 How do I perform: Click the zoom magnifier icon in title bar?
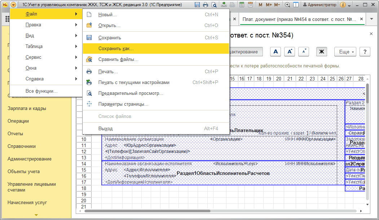tap(287, 5)
